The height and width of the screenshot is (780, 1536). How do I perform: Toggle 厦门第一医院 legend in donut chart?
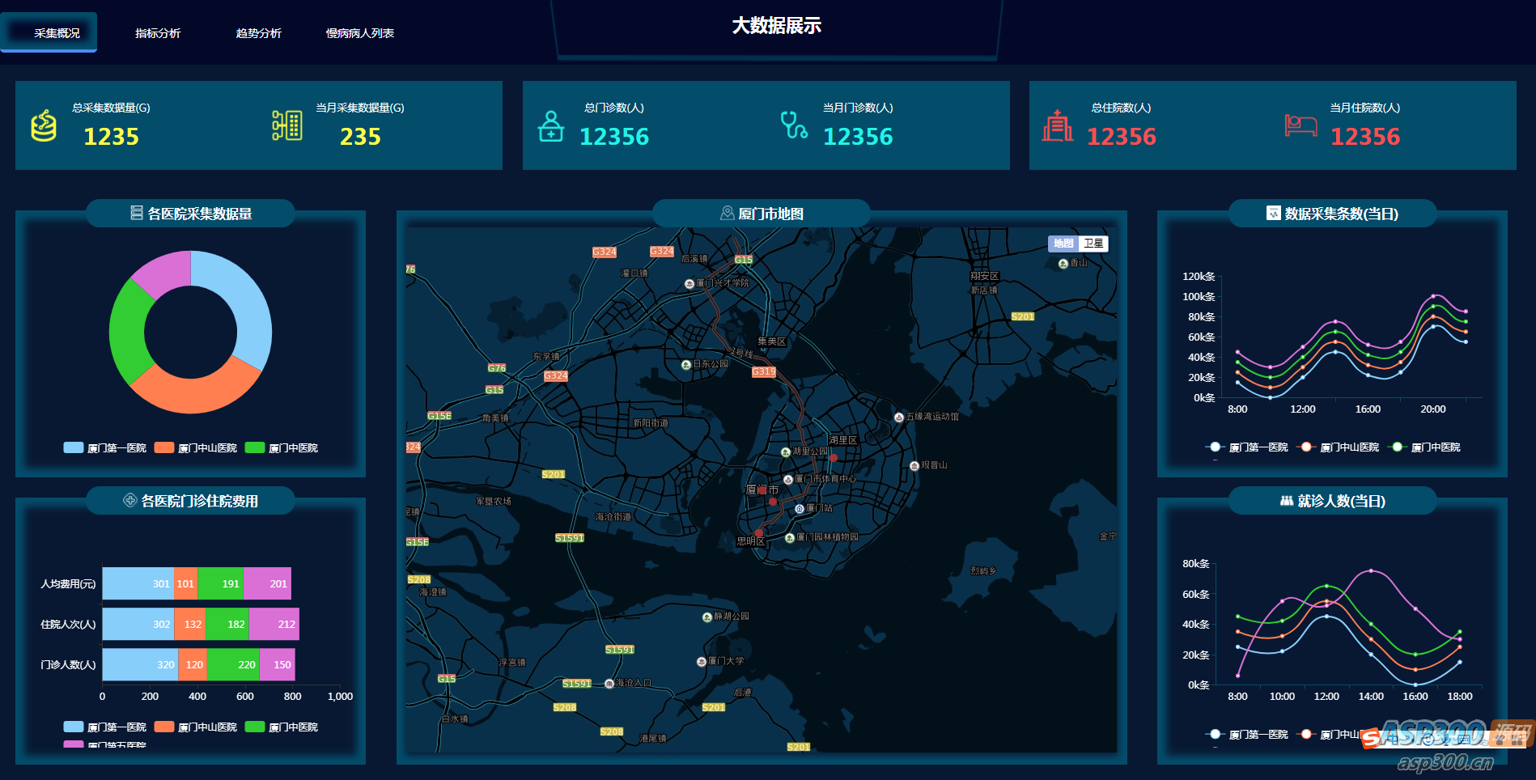[105, 447]
